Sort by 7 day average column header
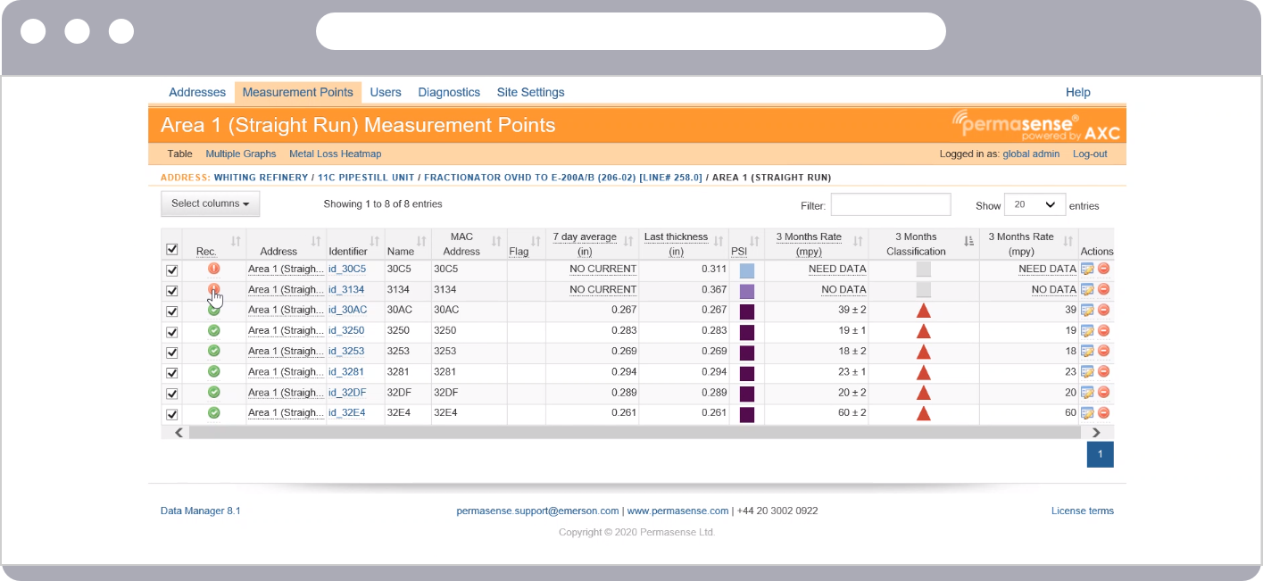The height and width of the screenshot is (581, 1263). pos(592,245)
